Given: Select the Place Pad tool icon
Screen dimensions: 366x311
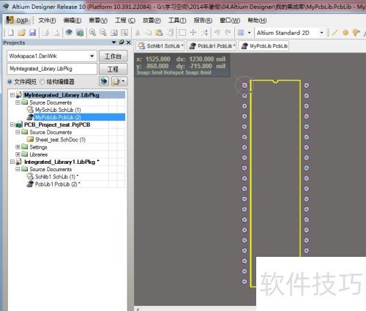Looking at the screenshot, I should [x=346, y=32].
